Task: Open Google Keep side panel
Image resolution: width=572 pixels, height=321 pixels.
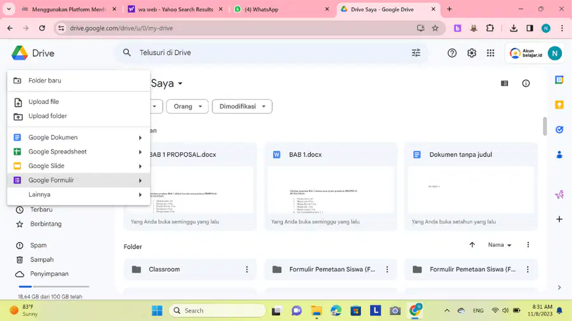Action: (x=559, y=105)
